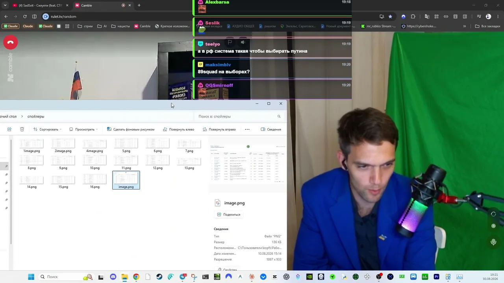Open ChatGPT from the taskbar
Image resolution: width=504 pixels, height=283 pixels.
click(x=286, y=277)
